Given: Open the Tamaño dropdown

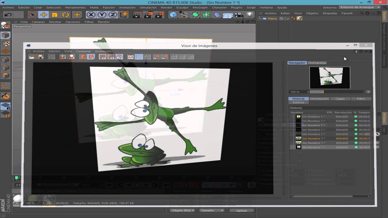Looking at the screenshot, I should tap(212, 210).
